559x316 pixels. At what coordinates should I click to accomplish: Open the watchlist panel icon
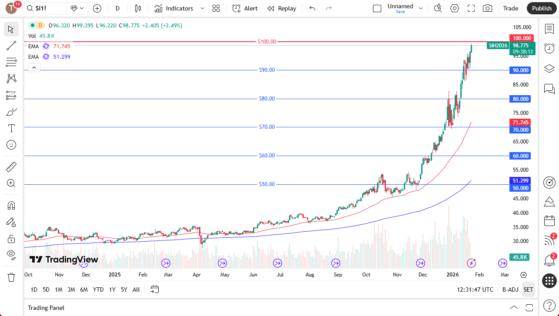click(x=549, y=29)
